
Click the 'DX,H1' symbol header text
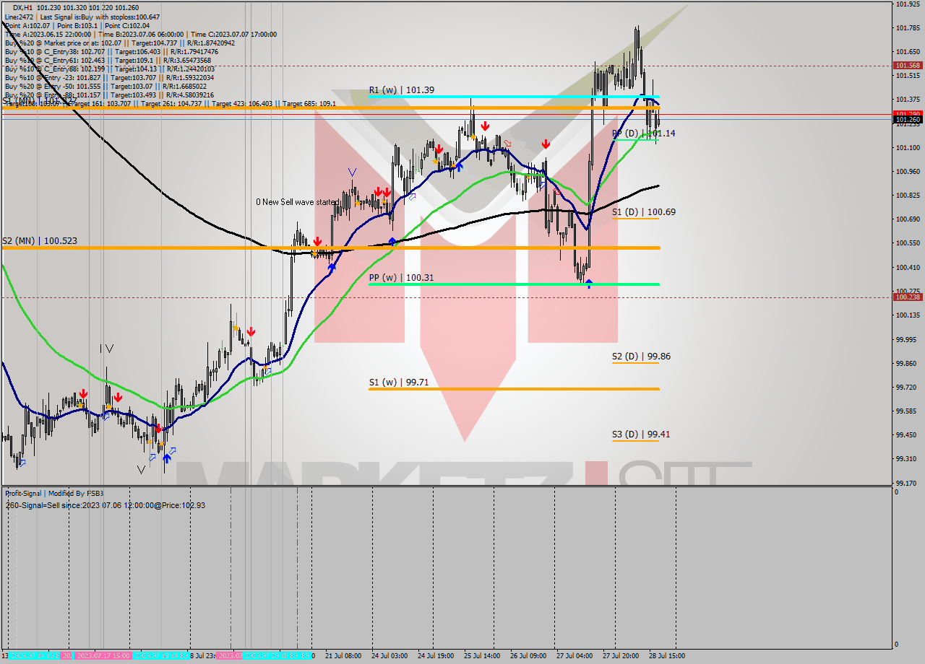pyautogui.click(x=25, y=8)
